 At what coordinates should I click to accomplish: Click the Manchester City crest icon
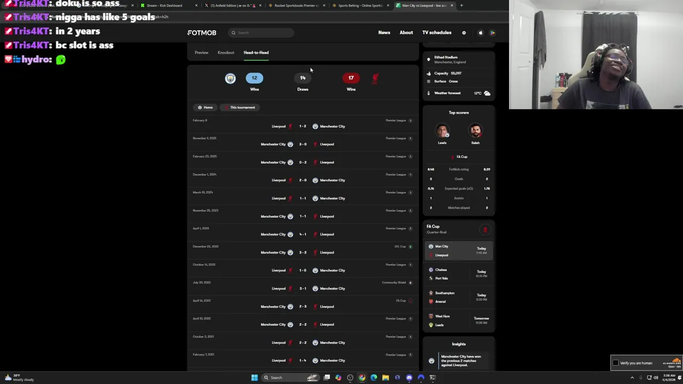click(230, 78)
